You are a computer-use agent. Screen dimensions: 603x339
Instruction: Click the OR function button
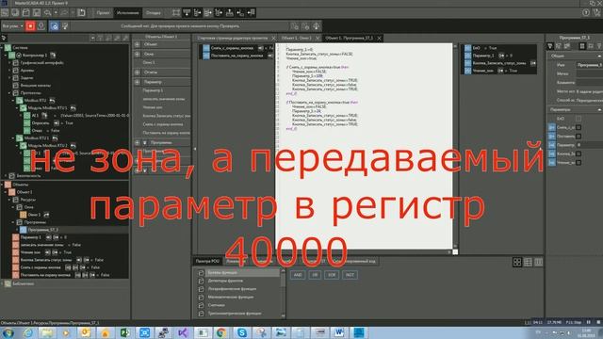click(x=315, y=275)
